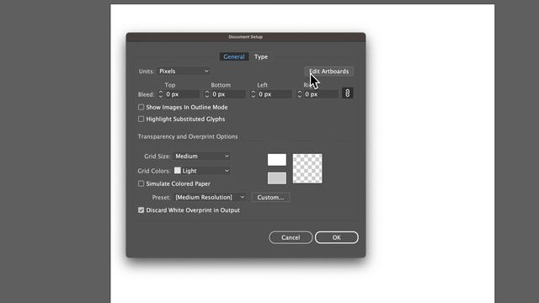Uncheck Discard White Overprint in Output
Screen dimensions: 539x303
[x=141, y=210]
